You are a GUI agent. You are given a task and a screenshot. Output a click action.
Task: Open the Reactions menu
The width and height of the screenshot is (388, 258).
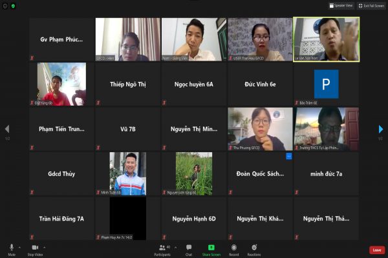[x=254, y=248]
